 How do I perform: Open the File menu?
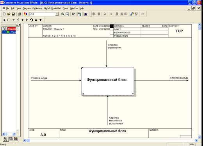pos(7,8)
